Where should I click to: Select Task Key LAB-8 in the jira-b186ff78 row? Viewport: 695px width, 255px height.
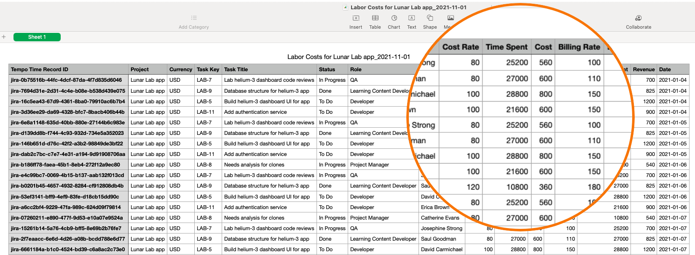208,164
